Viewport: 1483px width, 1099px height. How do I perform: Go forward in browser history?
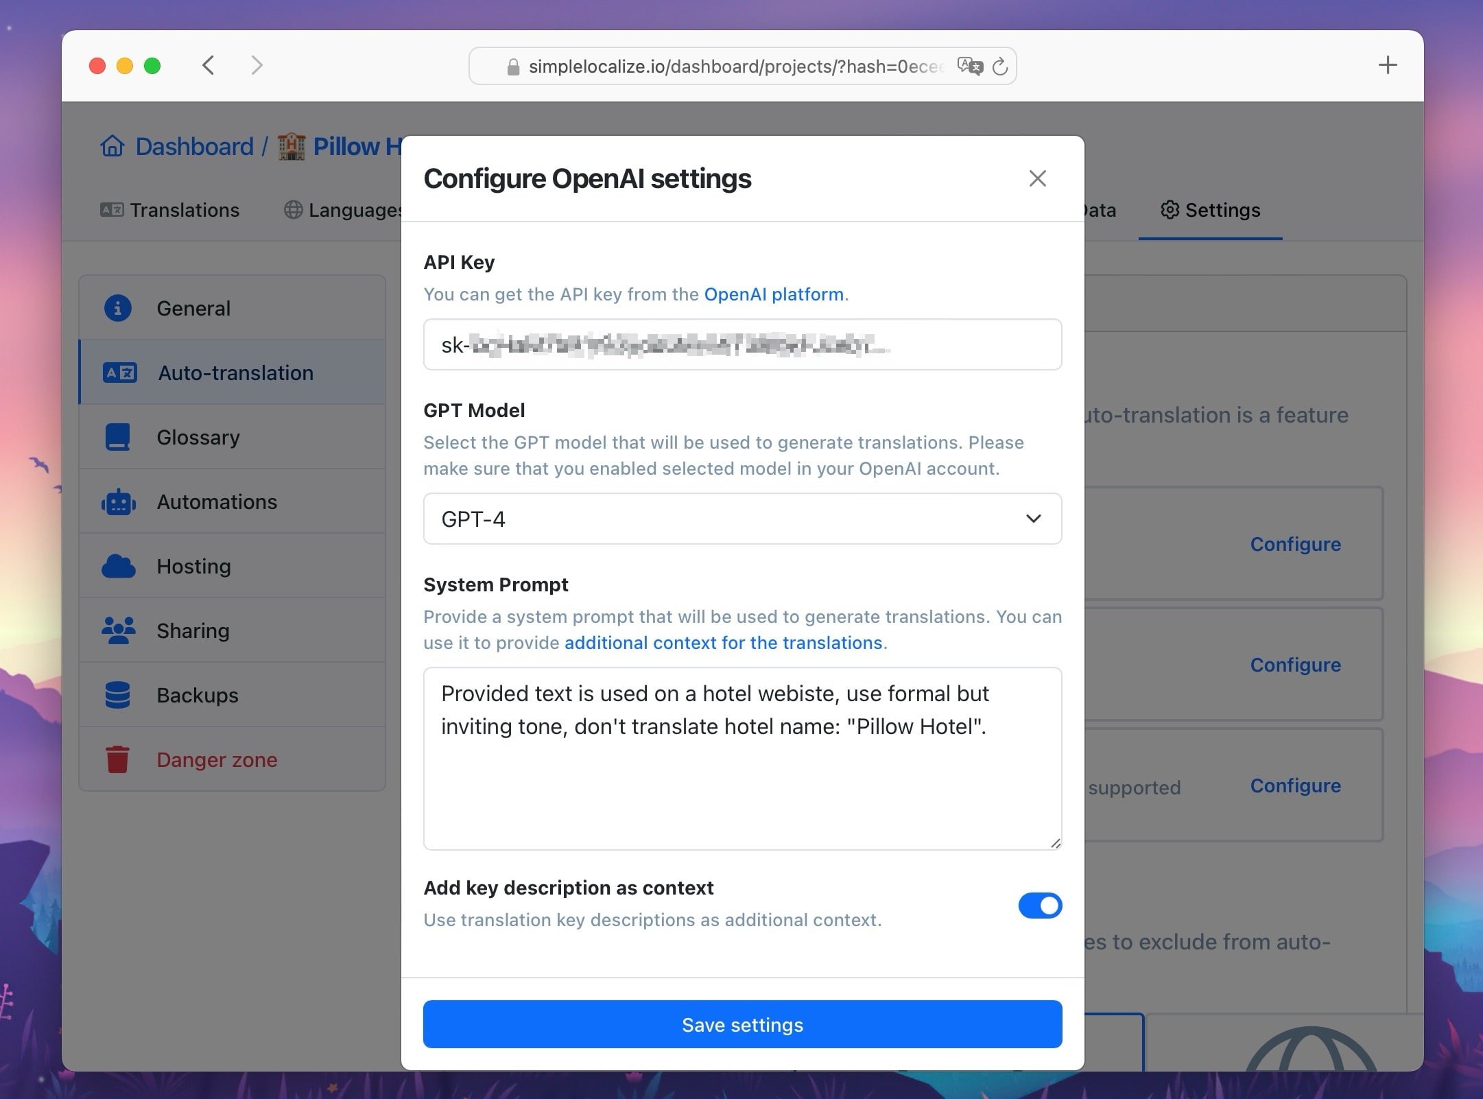[257, 65]
